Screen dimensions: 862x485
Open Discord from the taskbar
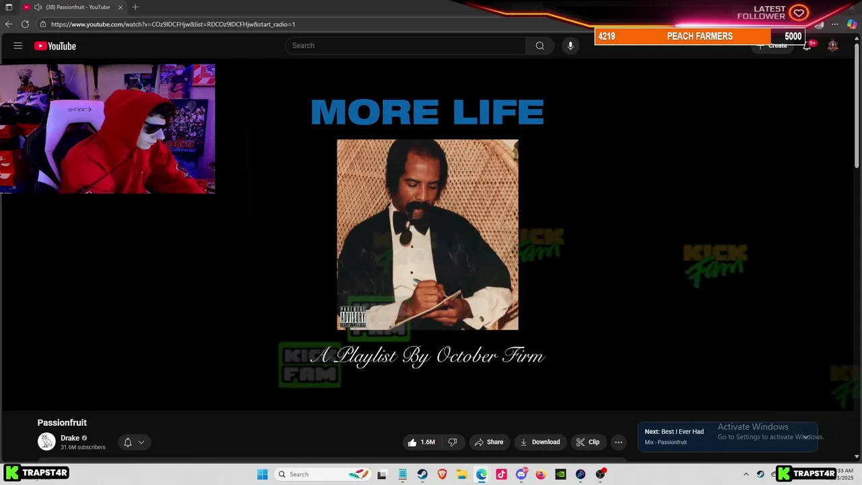click(521, 474)
